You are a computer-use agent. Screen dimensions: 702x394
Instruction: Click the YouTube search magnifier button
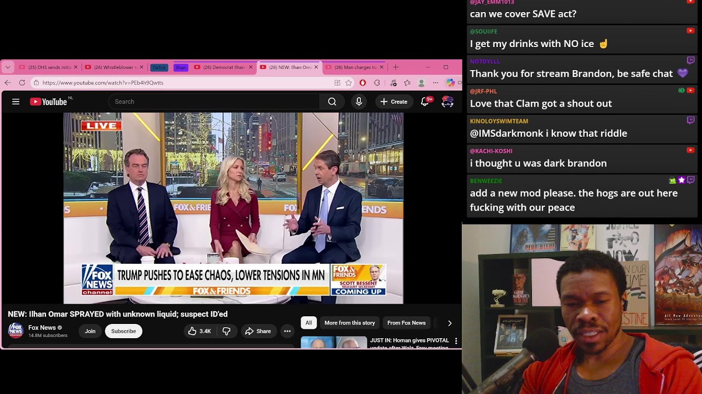click(x=332, y=102)
